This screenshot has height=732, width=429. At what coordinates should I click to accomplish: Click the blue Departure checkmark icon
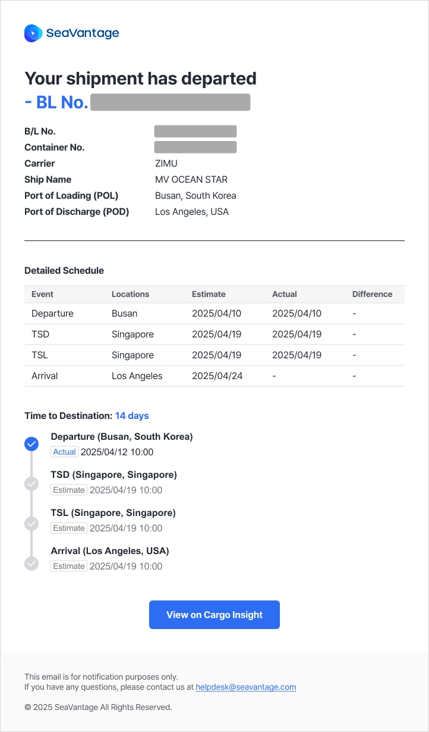click(x=31, y=444)
